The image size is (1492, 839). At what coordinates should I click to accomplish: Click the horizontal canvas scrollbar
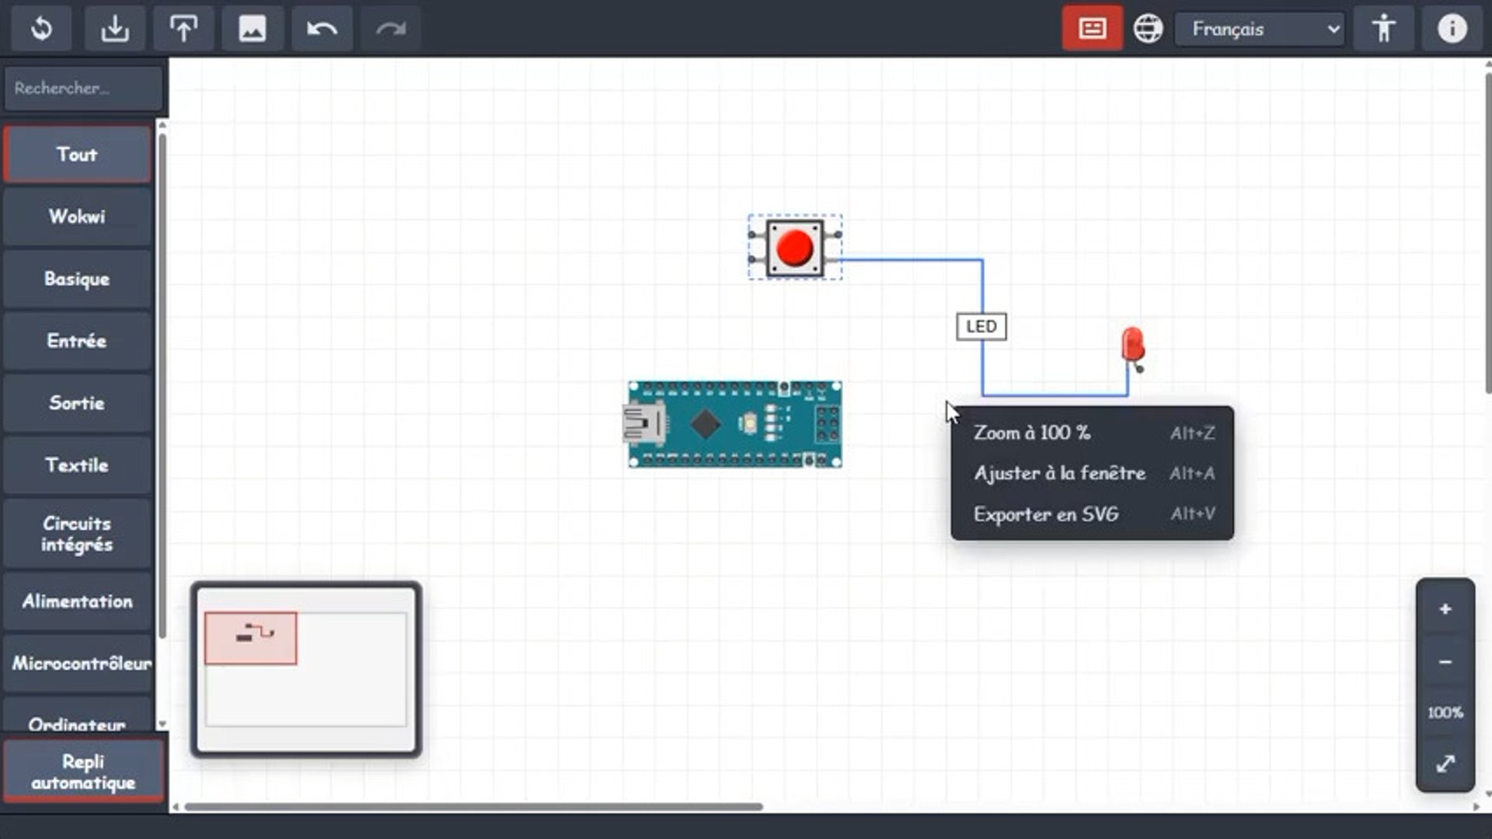[x=473, y=806]
